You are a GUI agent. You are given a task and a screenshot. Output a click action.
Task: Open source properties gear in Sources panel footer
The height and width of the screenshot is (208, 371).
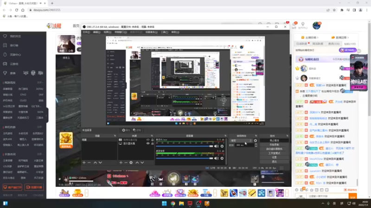[131, 163]
